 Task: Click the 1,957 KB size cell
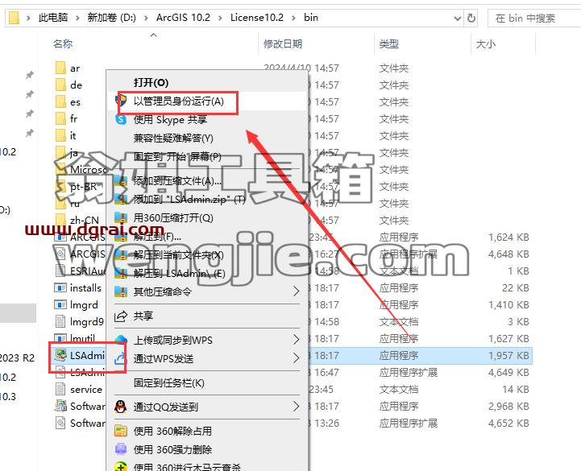[x=508, y=356]
